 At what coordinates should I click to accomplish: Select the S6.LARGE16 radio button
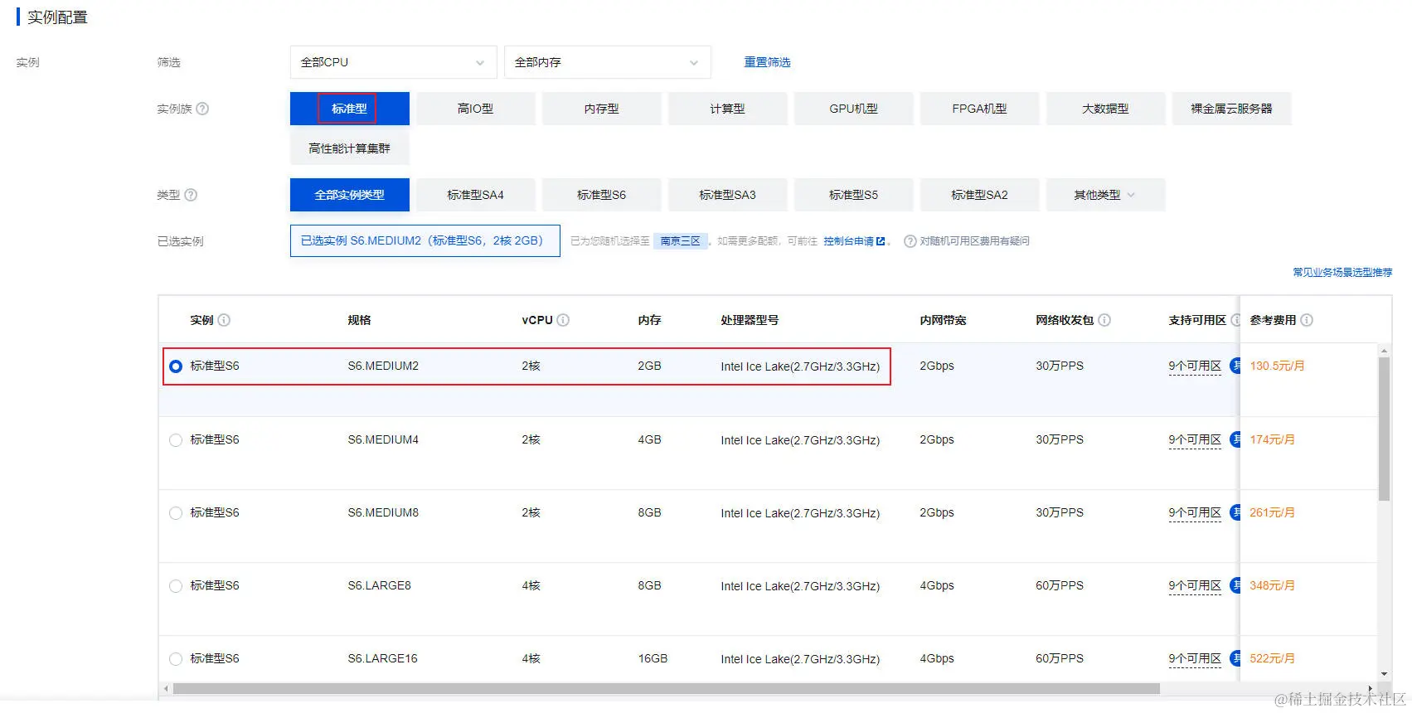(176, 659)
